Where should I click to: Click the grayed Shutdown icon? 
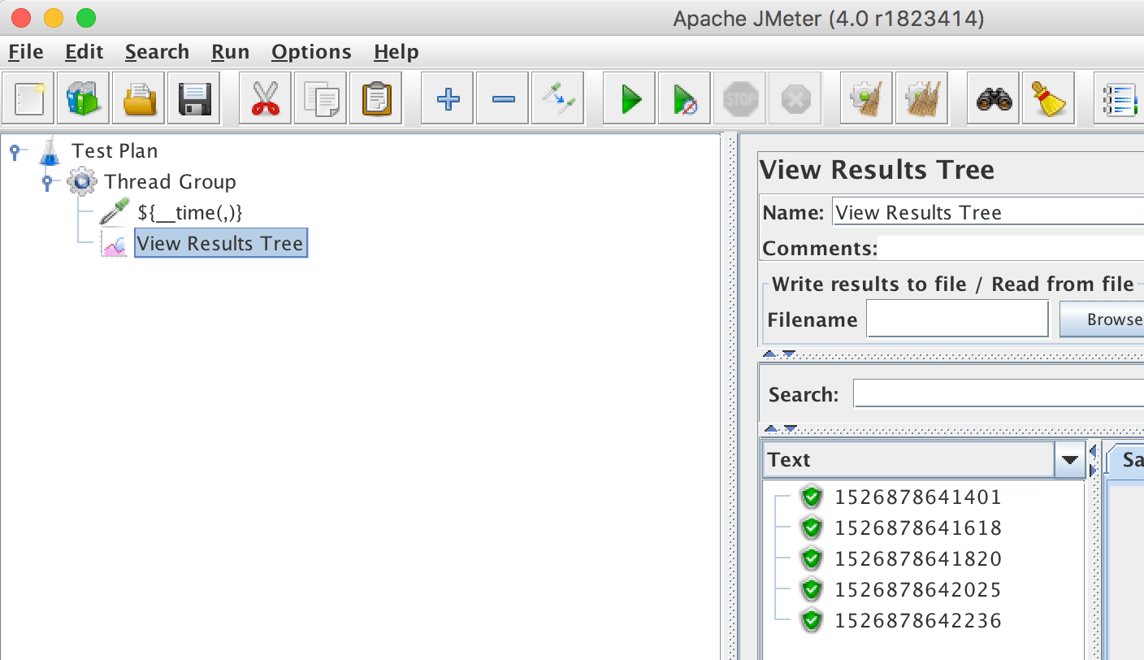point(795,98)
